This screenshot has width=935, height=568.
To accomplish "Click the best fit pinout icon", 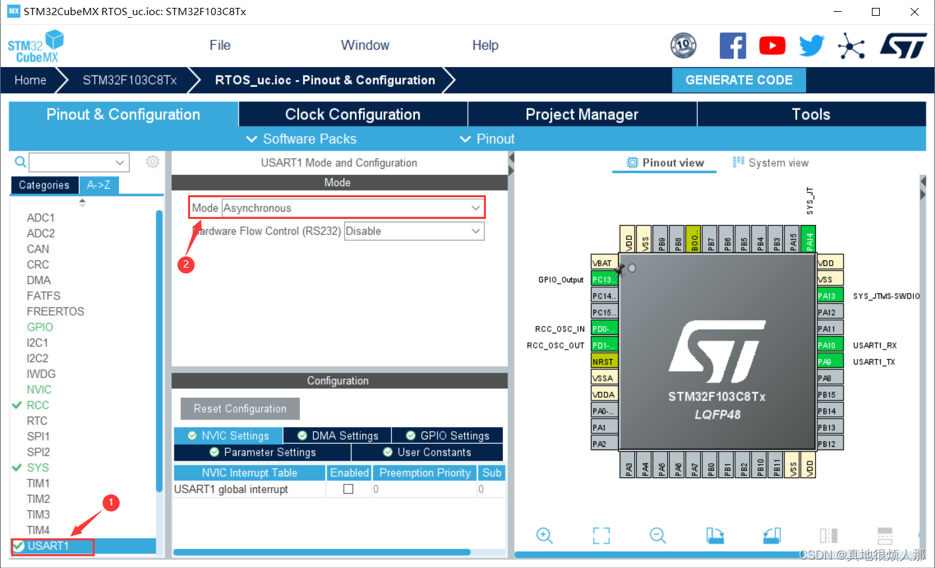I will 601,536.
